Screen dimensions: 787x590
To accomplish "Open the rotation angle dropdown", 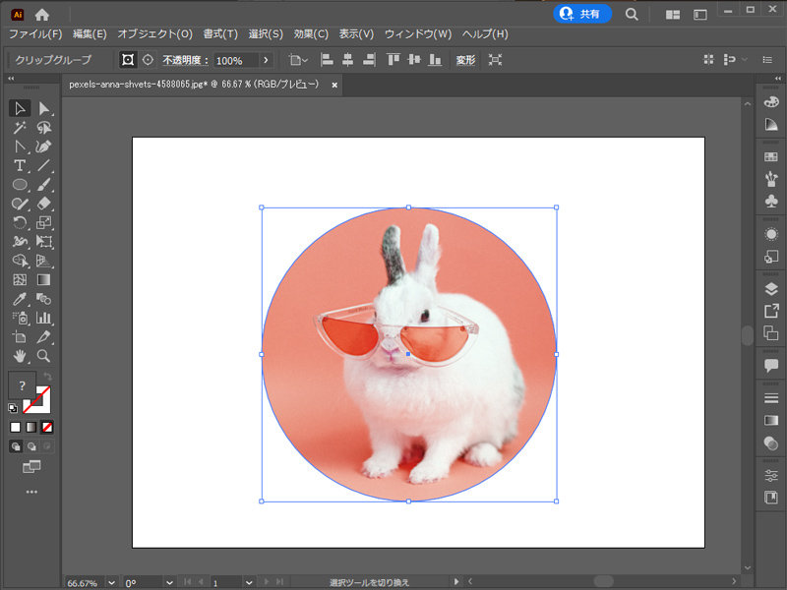I will [169, 582].
